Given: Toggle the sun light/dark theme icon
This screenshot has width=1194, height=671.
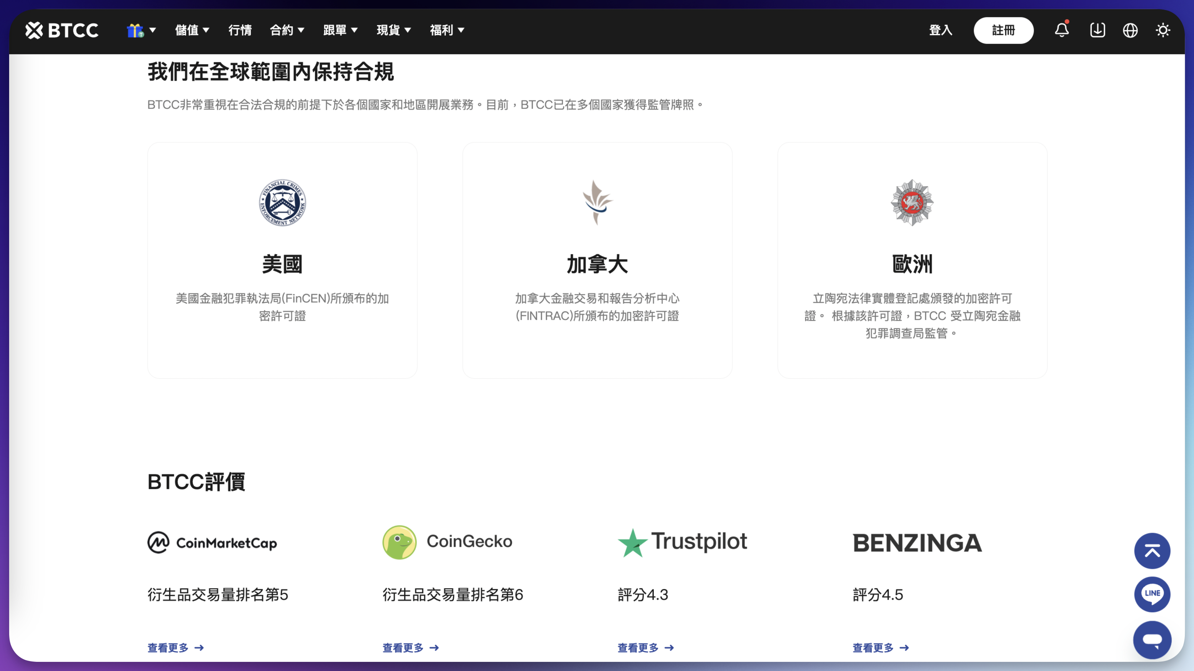Looking at the screenshot, I should coord(1163,30).
